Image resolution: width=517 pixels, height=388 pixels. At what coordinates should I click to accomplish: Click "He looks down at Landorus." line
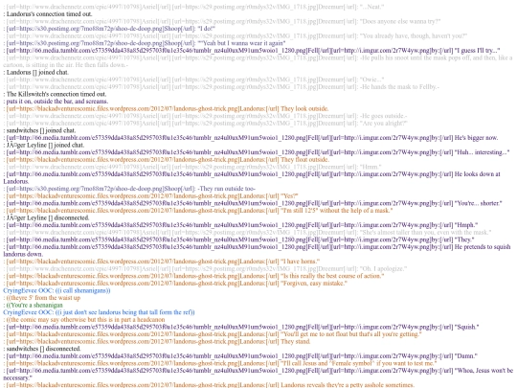(x=252, y=177)
